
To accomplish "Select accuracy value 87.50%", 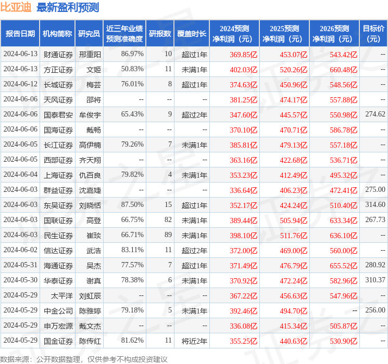I will point(132,204).
